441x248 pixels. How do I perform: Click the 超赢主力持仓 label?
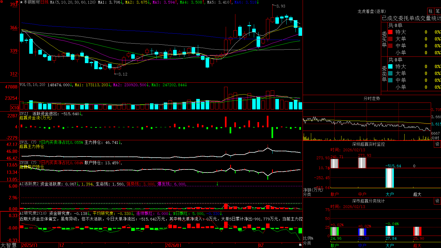(32, 146)
